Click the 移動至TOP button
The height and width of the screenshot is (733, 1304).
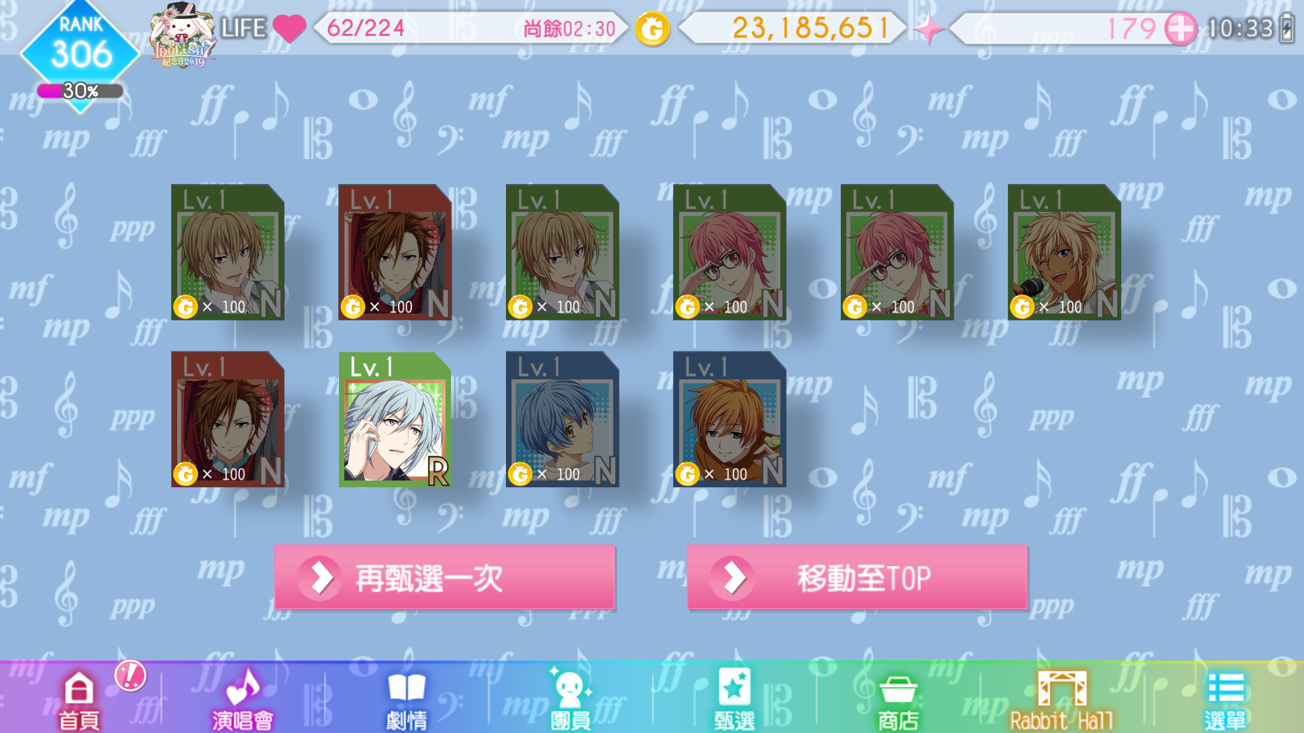857,578
